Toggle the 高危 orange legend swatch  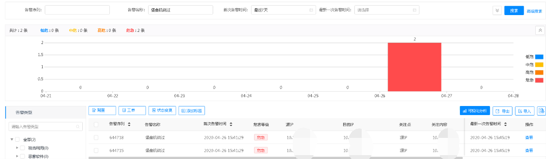point(539,72)
